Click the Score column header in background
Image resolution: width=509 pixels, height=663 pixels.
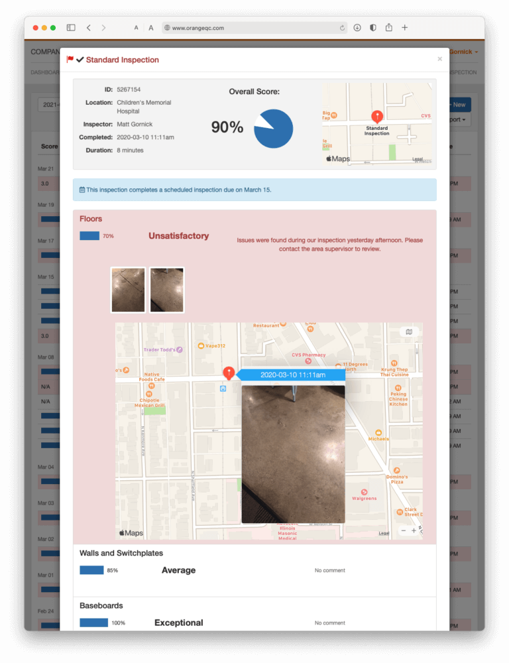50,147
